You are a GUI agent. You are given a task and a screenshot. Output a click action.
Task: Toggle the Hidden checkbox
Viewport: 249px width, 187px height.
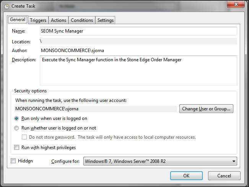click(13, 161)
